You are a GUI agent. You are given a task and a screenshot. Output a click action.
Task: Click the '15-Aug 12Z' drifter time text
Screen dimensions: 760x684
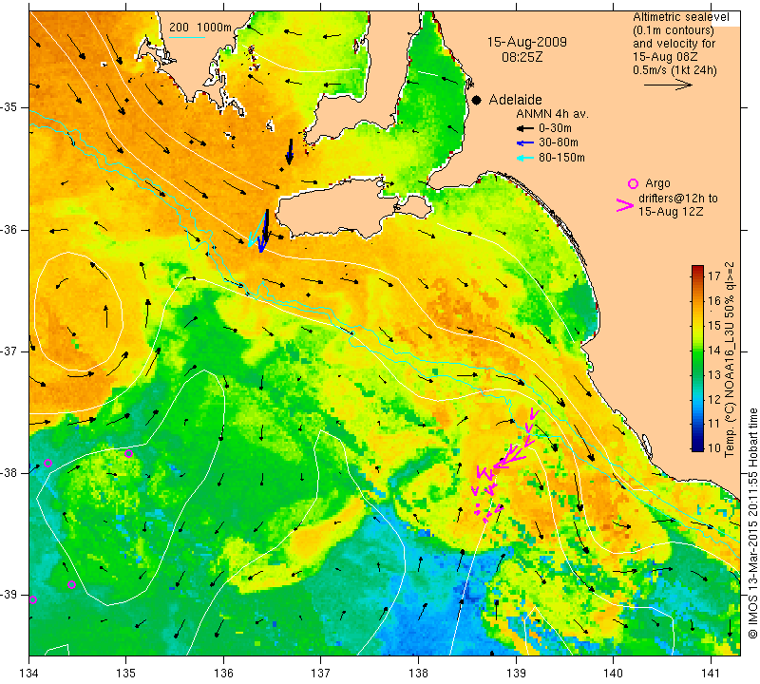coord(671,212)
